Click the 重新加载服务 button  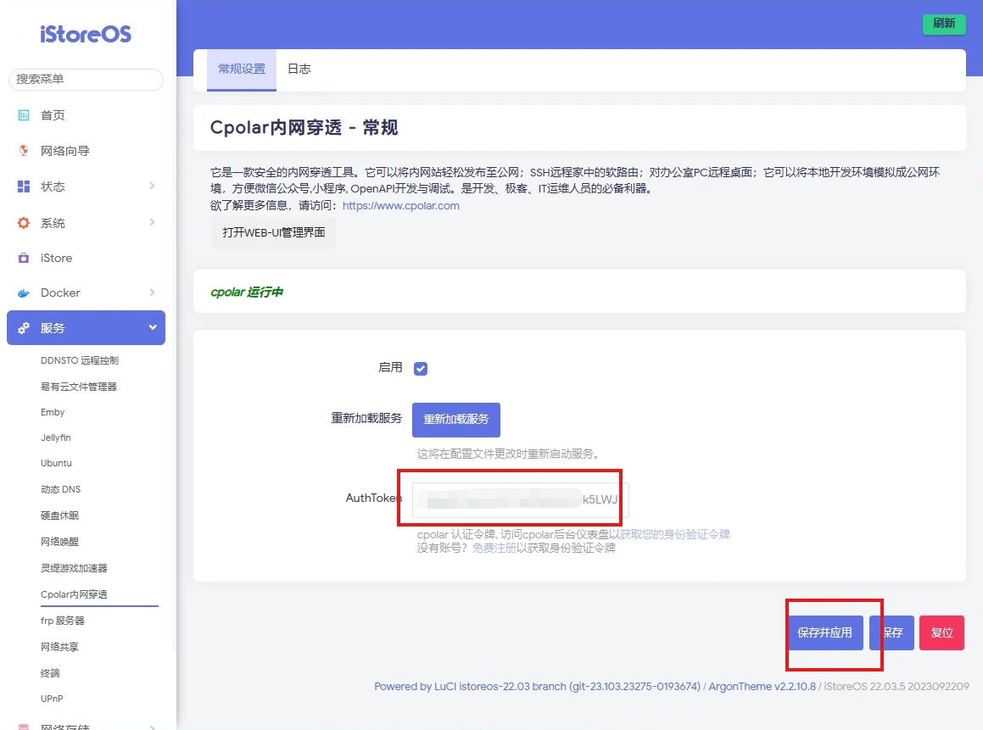tap(455, 420)
